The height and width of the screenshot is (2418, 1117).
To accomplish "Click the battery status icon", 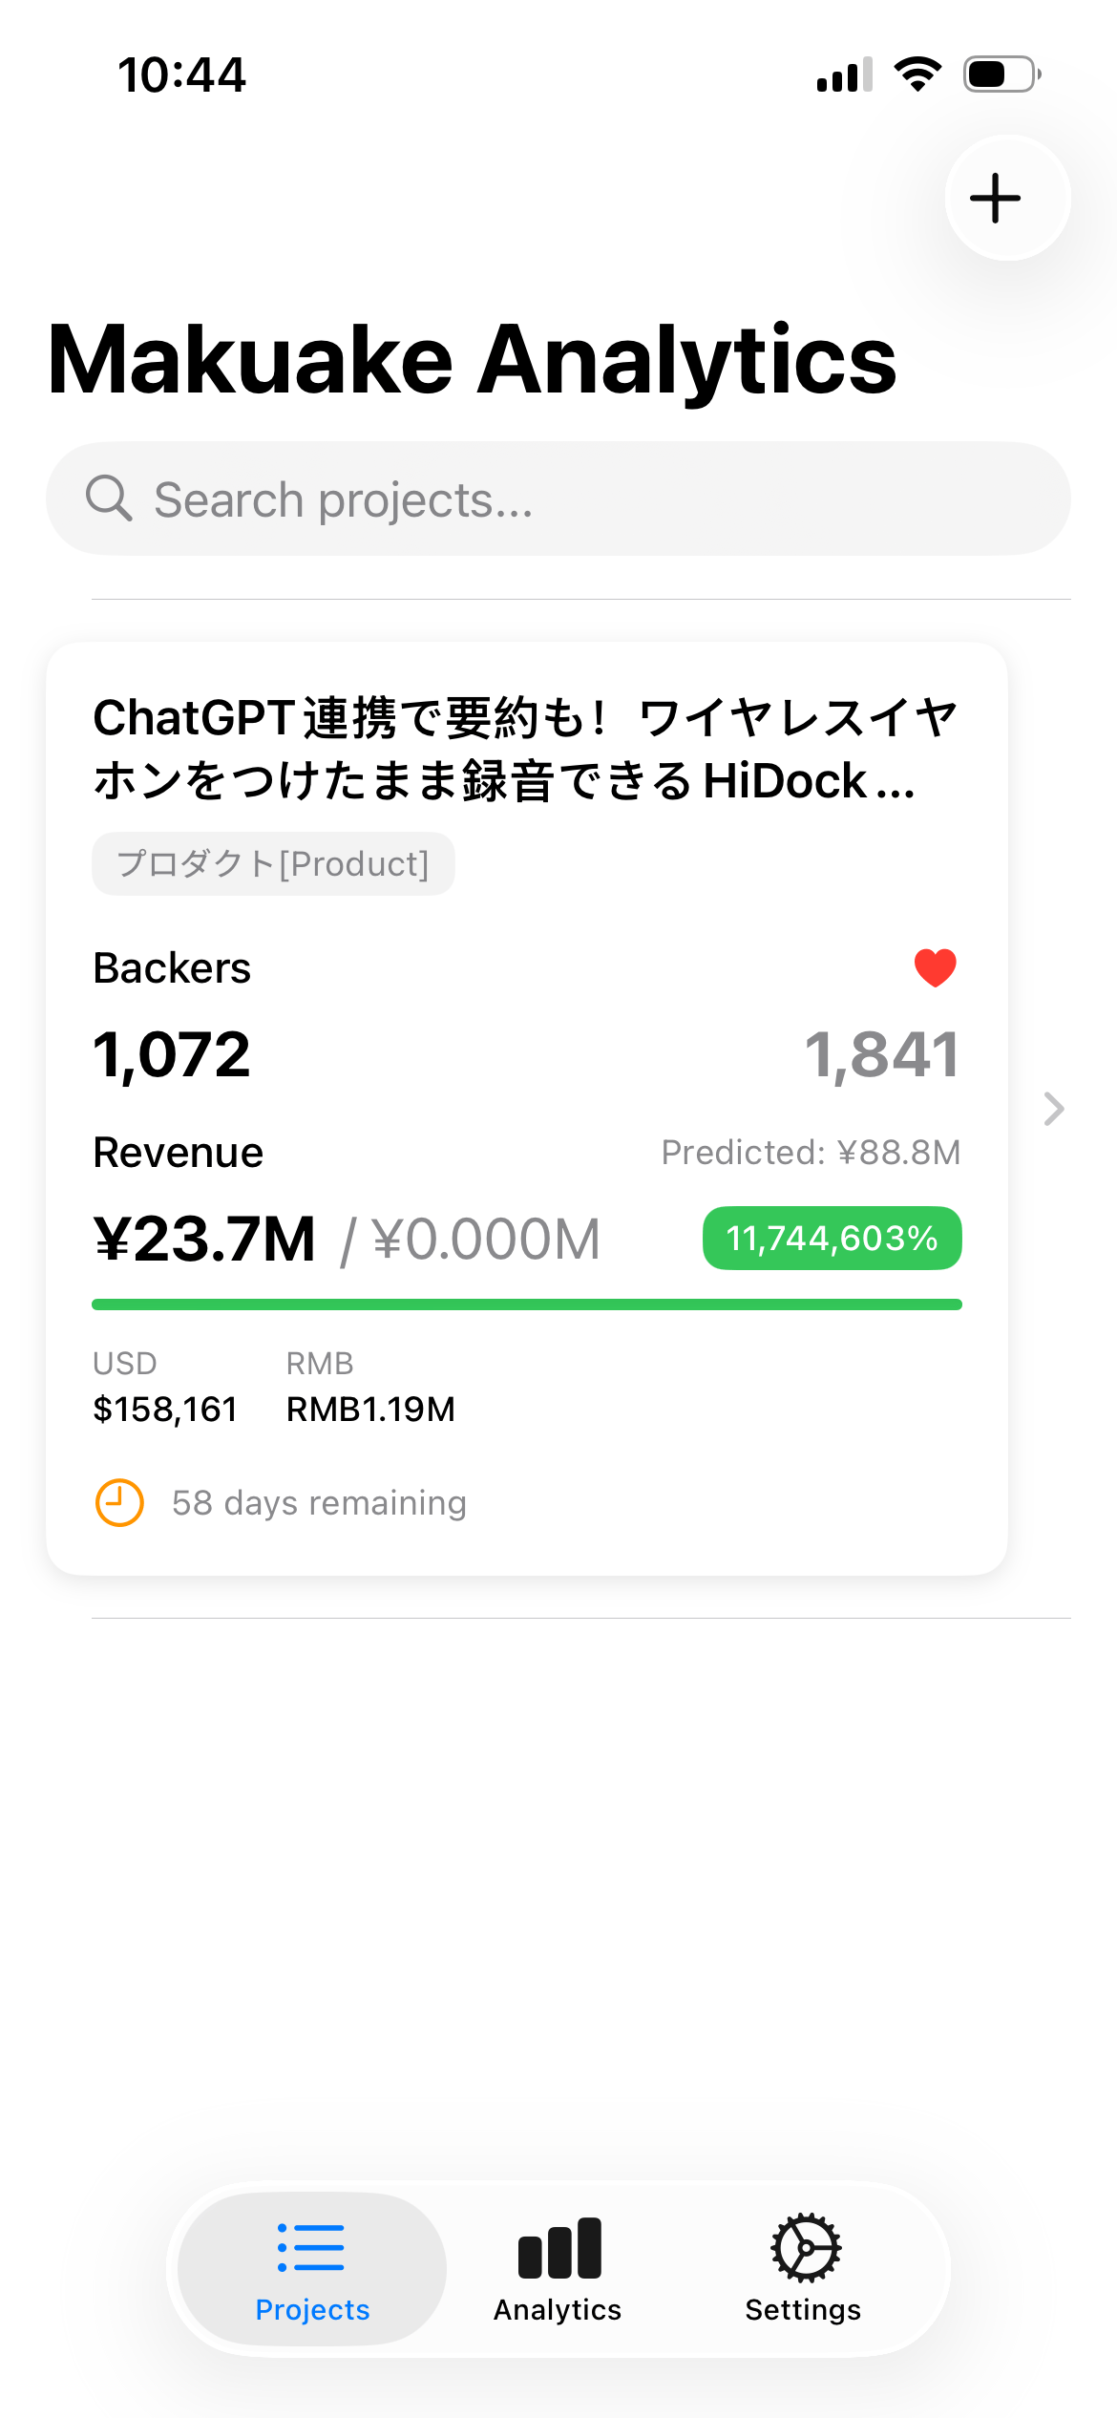I will 1002,74.
